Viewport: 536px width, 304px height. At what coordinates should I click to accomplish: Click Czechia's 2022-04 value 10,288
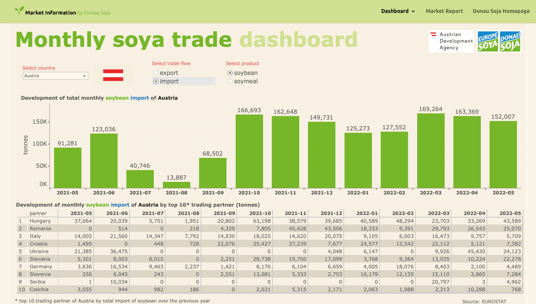477,290
